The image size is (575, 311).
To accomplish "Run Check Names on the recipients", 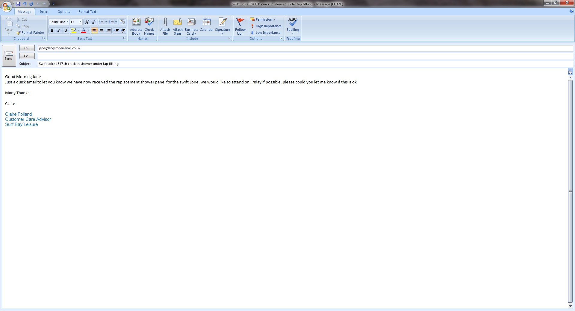I will point(149,26).
